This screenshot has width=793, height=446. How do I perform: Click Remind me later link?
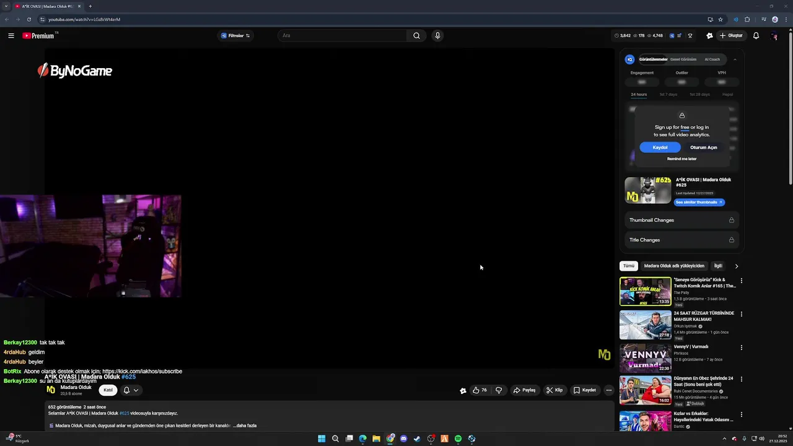click(x=681, y=159)
